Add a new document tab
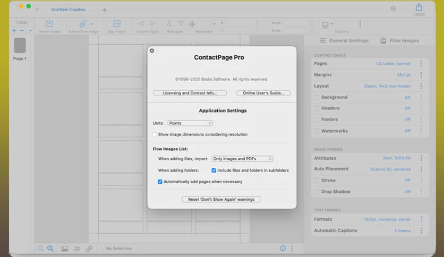This screenshot has height=257, width=444. [x=105, y=10]
